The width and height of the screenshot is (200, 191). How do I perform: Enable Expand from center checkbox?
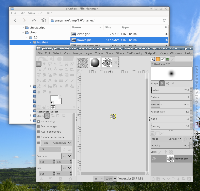click(39, 137)
